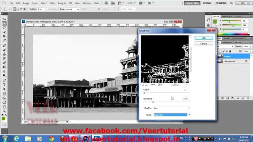
Task: Open the Quality dropdown in Smart Blur
Action: [x=172, y=108]
